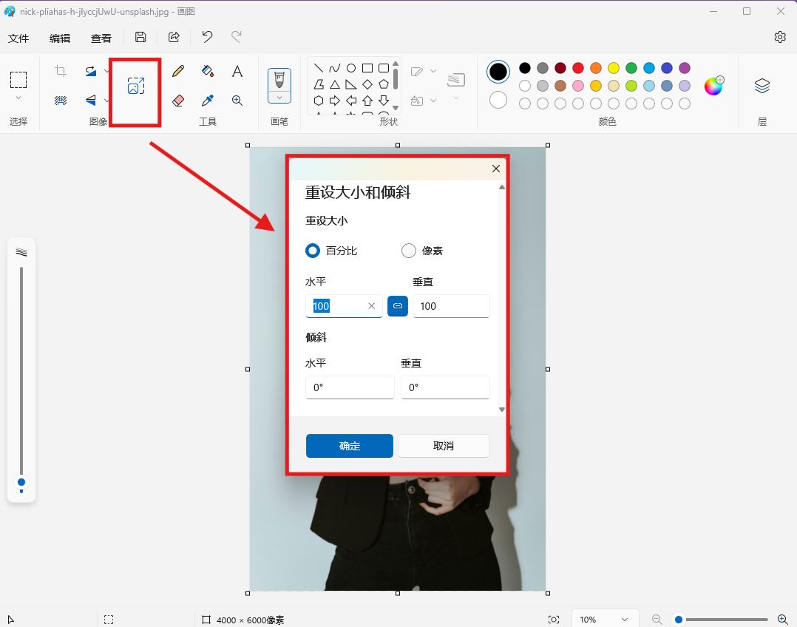Click the vertical skew 0° field
The image size is (797, 627).
coord(445,387)
